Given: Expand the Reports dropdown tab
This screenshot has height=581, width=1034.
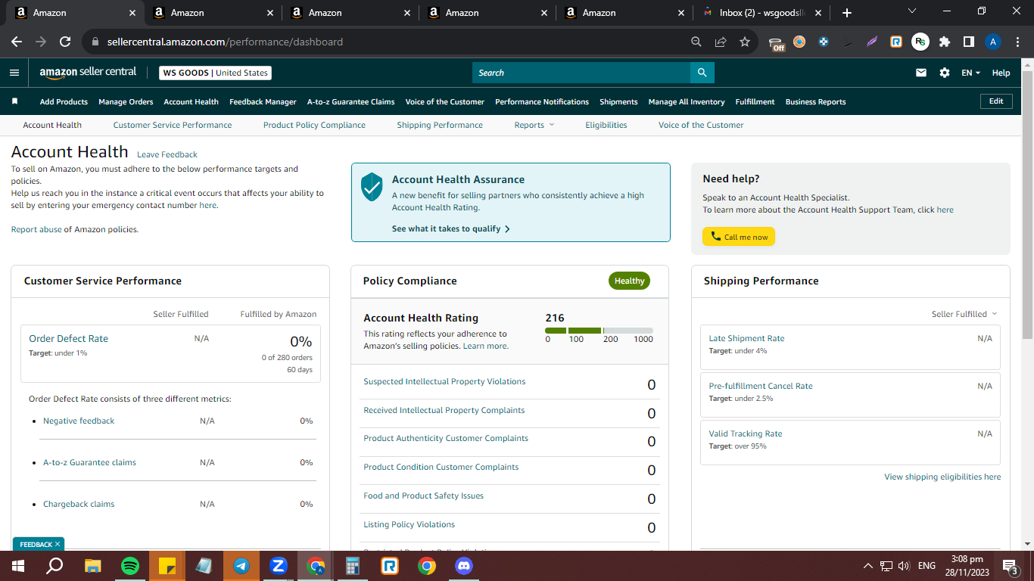Looking at the screenshot, I should pos(534,125).
